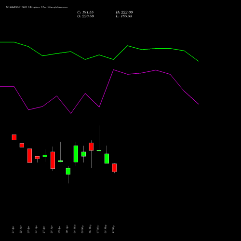Screen dimensions: 241x241
Task: Click the thin green candle for 29 Apr
Action: click(60, 161)
